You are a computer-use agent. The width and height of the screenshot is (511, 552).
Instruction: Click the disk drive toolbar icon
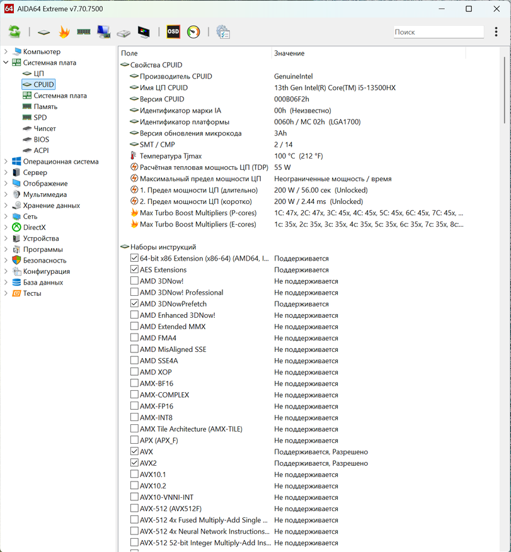click(123, 32)
